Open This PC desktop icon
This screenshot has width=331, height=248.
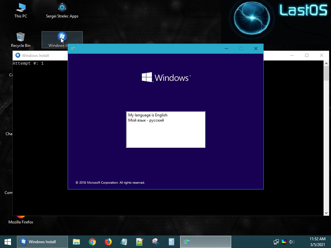pos(21,11)
